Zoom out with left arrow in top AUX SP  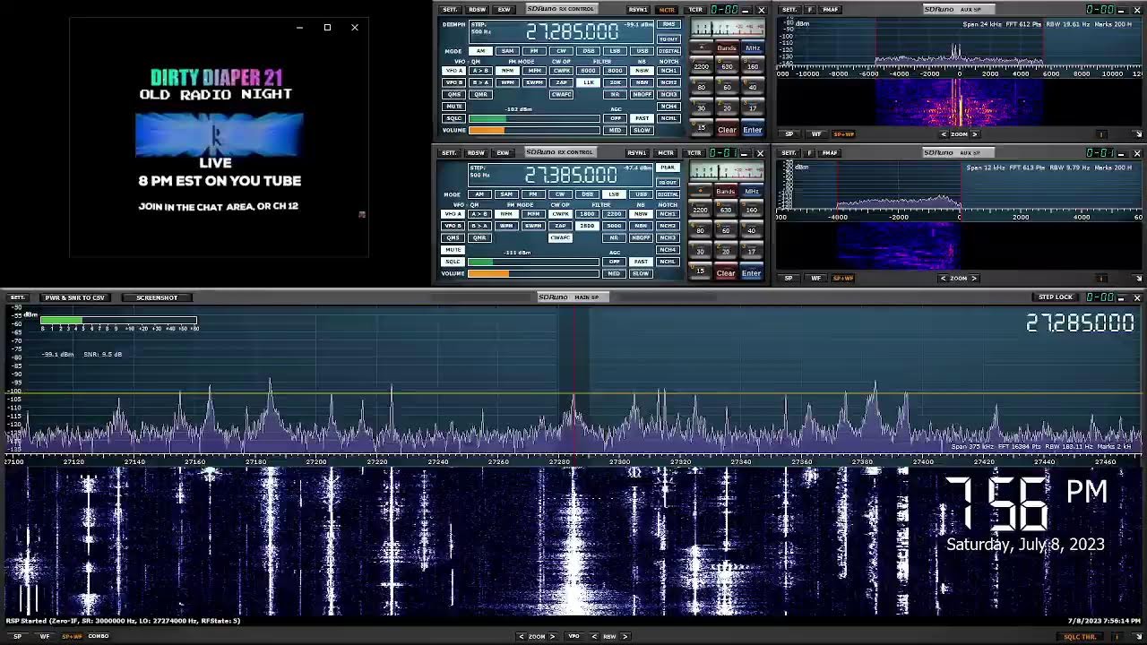pos(944,133)
